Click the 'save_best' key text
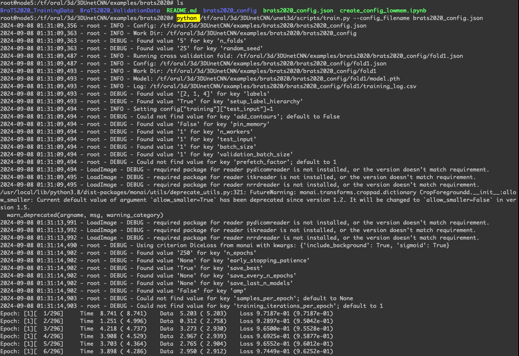Image resolution: width=519 pixels, height=356 pixels. coord(245,268)
